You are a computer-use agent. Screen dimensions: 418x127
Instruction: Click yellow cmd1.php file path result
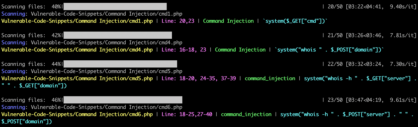[x=77, y=21]
